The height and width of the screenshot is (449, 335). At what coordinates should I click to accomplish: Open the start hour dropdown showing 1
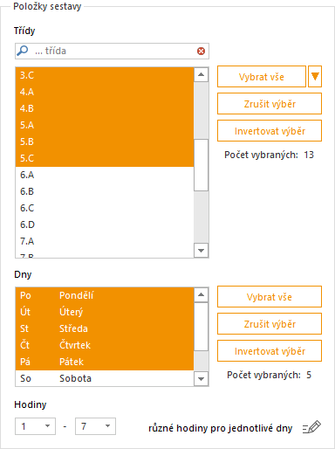tap(35, 426)
